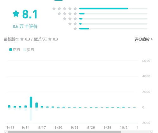Click the horizontal chart scrollbar thumb
Screen dimensions: 158x133
(x=64, y=132)
